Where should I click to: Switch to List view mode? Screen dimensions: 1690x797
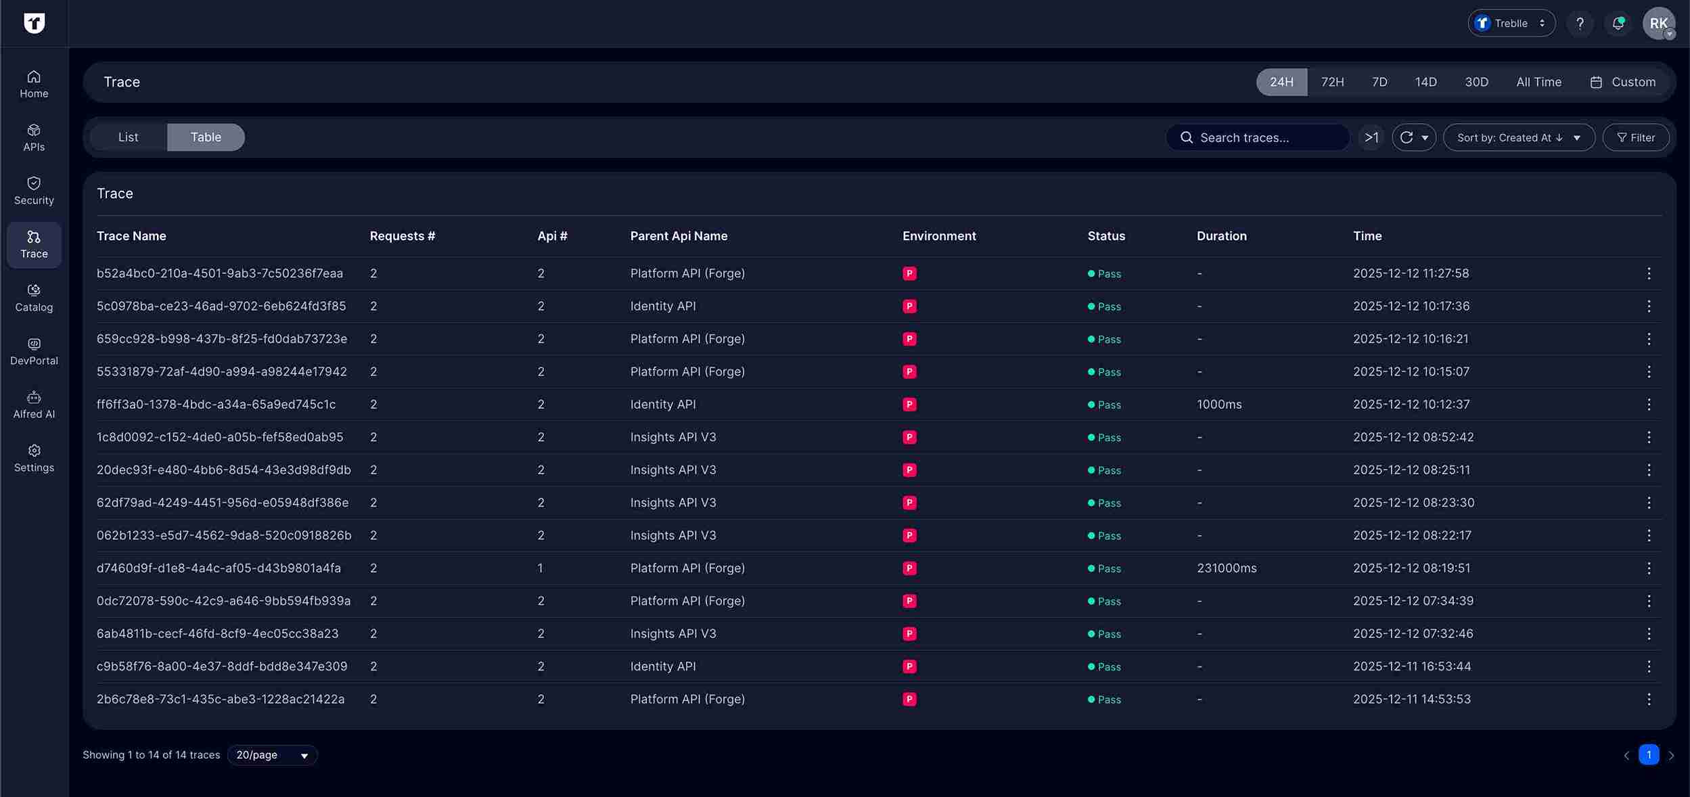[128, 137]
